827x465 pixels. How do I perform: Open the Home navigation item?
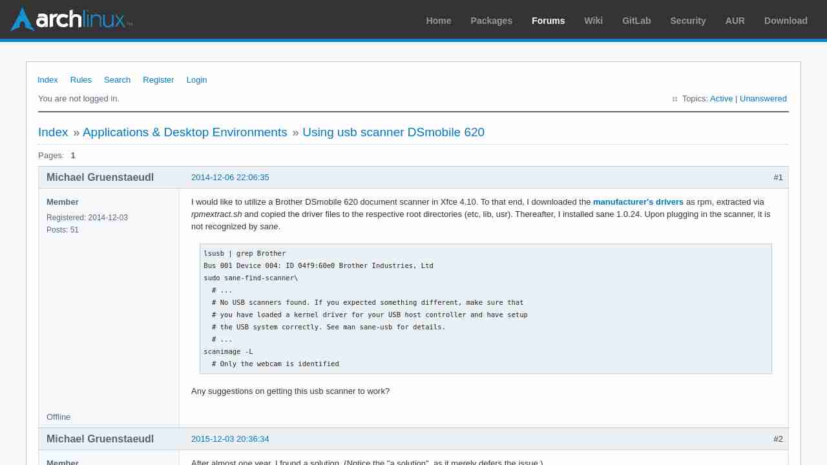pos(438,21)
